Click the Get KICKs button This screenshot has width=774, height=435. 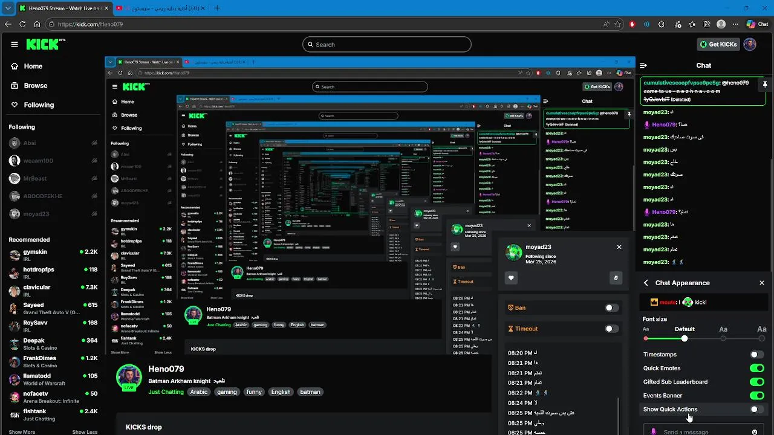point(718,44)
